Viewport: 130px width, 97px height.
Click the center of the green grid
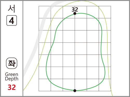click(x=75, y=49)
